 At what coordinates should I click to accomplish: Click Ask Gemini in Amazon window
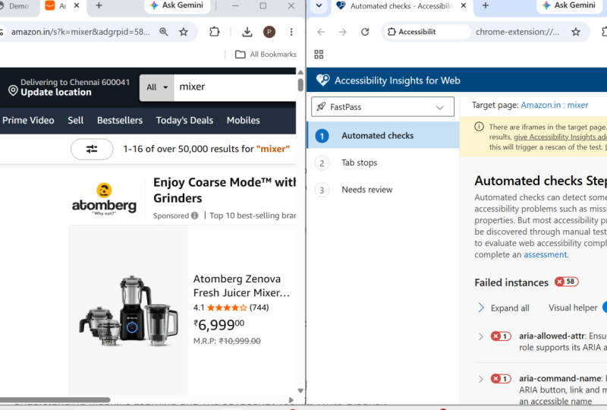click(x=177, y=5)
